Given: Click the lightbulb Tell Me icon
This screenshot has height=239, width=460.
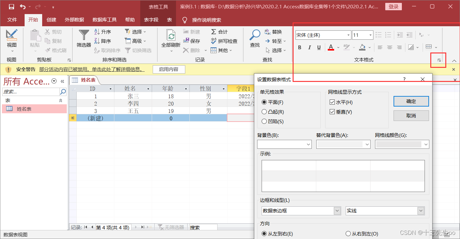Looking at the screenshot, I should pos(185,20).
